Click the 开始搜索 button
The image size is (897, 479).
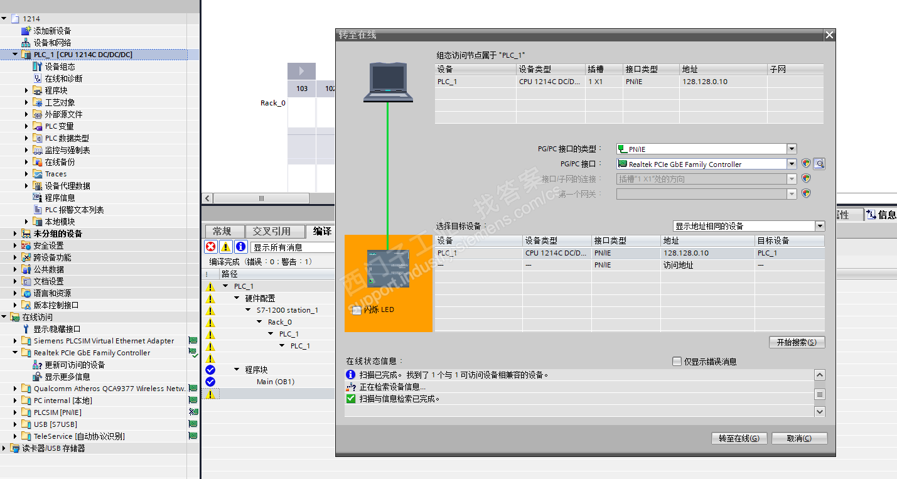797,342
